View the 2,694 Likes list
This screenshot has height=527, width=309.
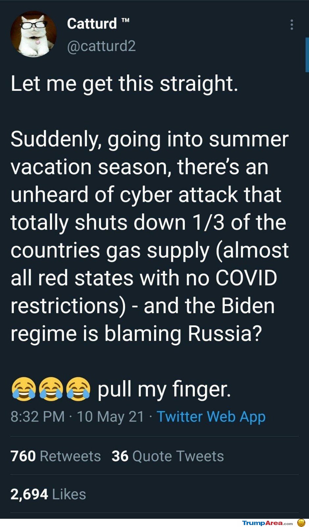point(48,493)
